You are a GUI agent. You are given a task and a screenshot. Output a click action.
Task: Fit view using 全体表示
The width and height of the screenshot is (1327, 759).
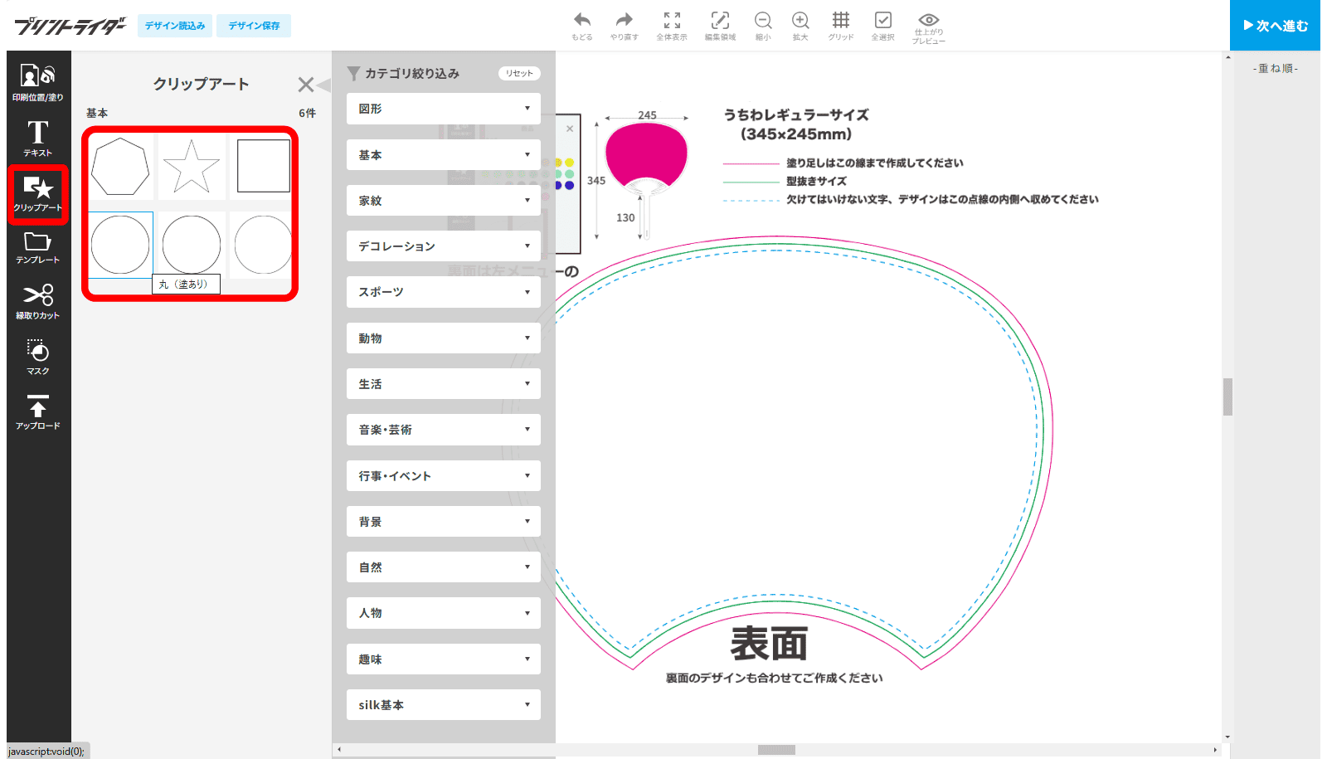pyautogui.click(x=672, y=26)
